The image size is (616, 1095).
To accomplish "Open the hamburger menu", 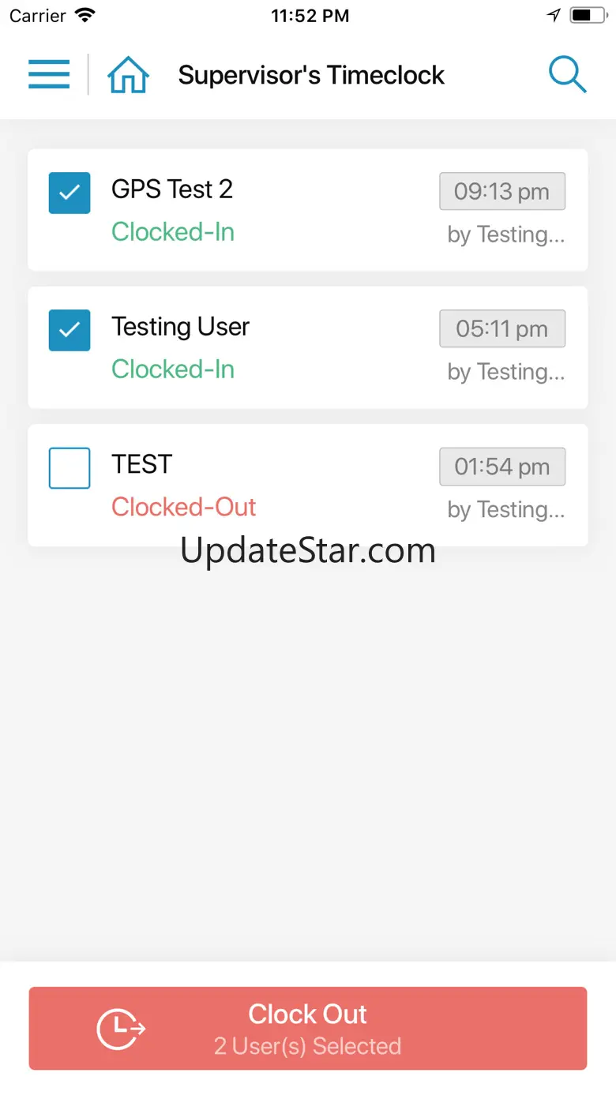I will (49, 75).
